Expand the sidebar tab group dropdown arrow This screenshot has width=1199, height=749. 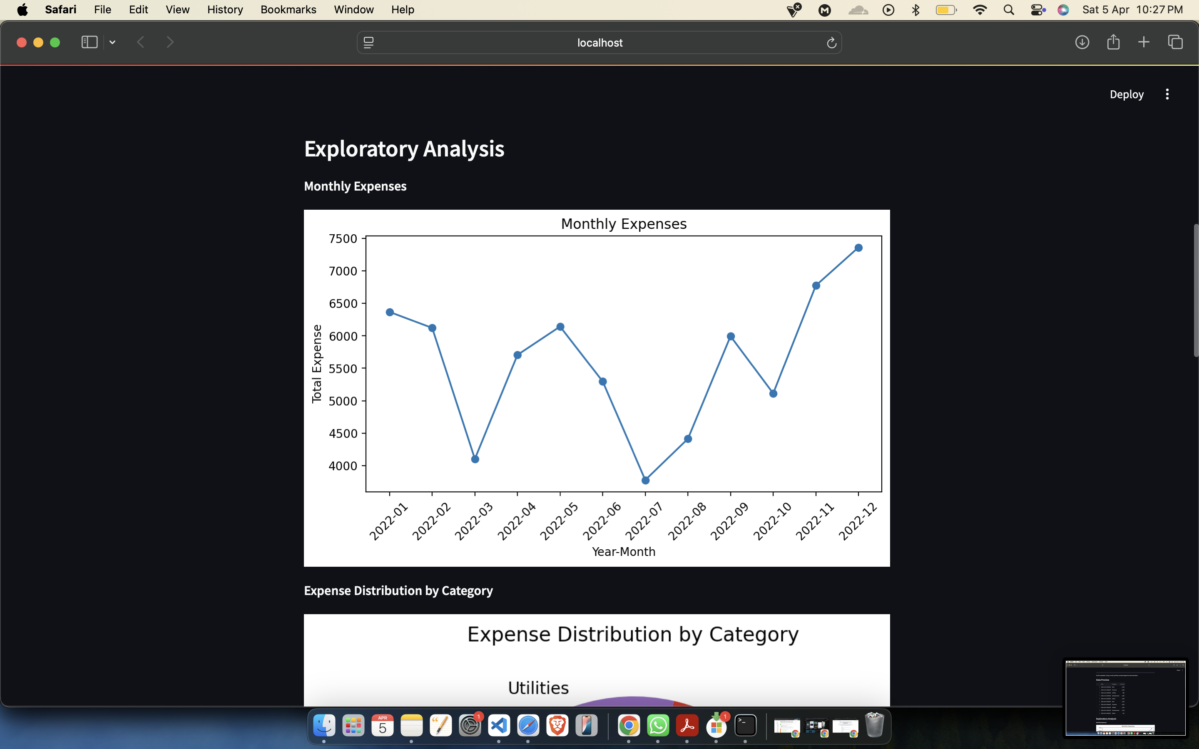tap(112, 42)
